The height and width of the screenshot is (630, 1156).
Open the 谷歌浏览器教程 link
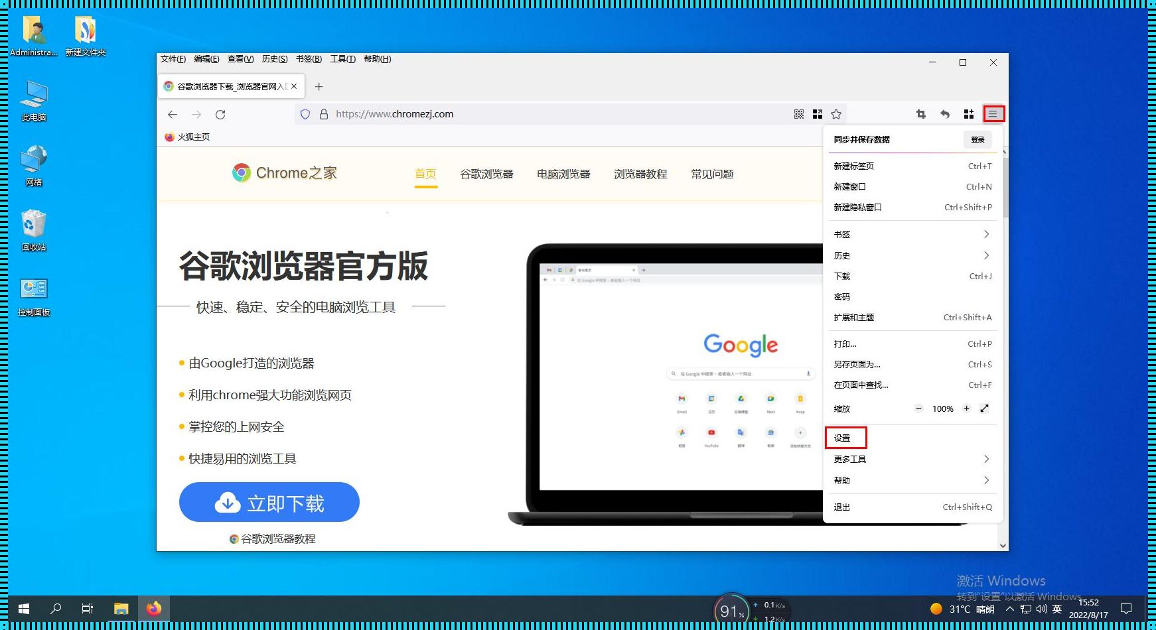click(x=273, y=538)
